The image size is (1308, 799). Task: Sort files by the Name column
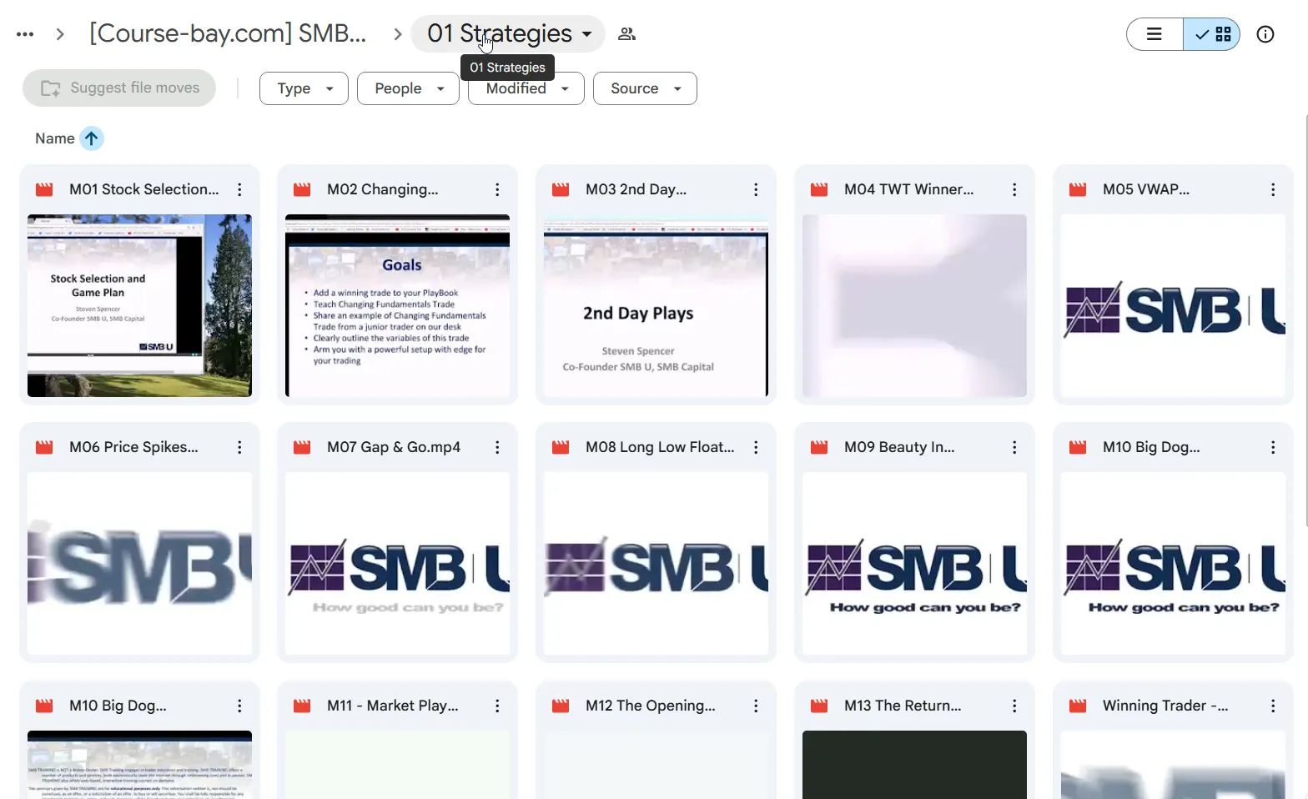(x=55, y=138)
